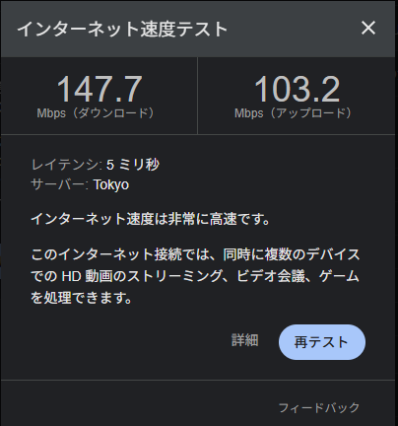398x426 pixels.
Task: Click the HD 動画のストリーミング description paragraph
Action: click(x=195, y=276)
